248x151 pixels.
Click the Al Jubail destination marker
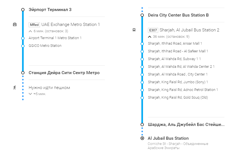[142, 138]
